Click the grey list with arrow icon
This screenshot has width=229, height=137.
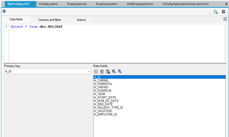(x=114, y=71)
